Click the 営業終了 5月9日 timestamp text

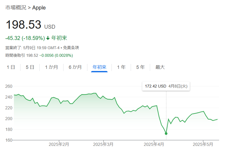click(x=33, y=48)
